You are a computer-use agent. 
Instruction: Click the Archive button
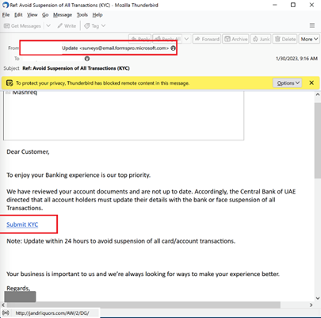(x=235, y=39)
